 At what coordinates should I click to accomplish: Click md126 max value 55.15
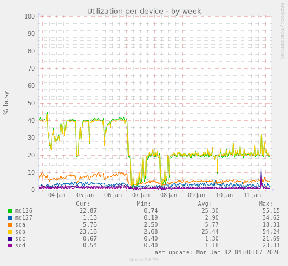[x=271, y=211]
